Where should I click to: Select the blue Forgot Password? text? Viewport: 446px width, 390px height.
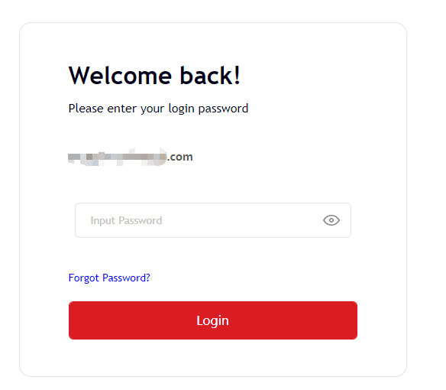109,278
